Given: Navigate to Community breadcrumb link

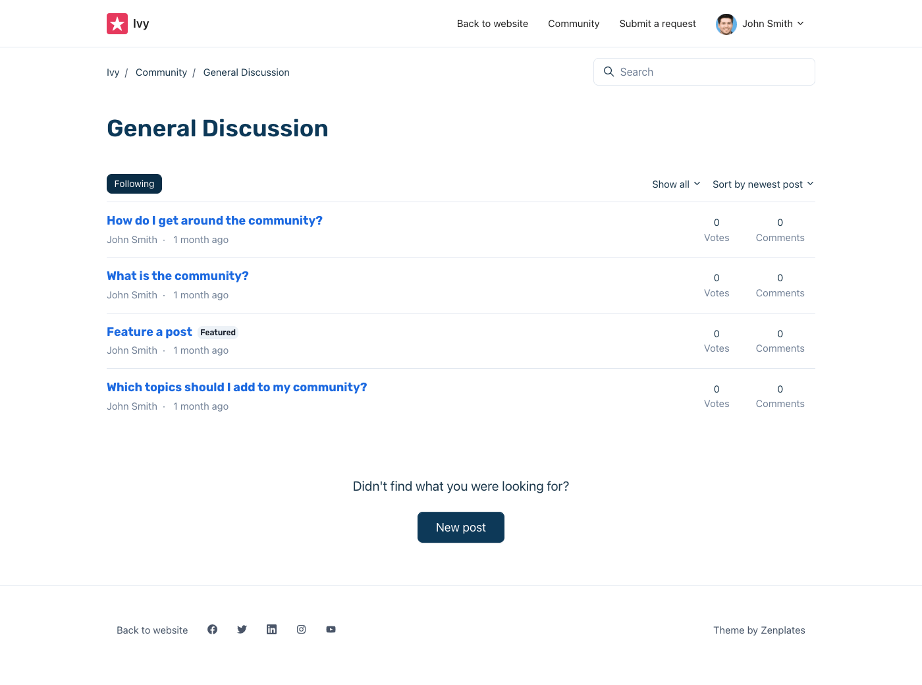Looking at the screenshot, I should tap(161, 72).
